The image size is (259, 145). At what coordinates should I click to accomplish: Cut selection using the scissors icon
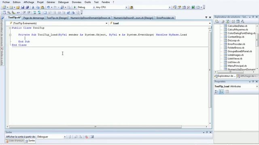[x=33, y=7]
